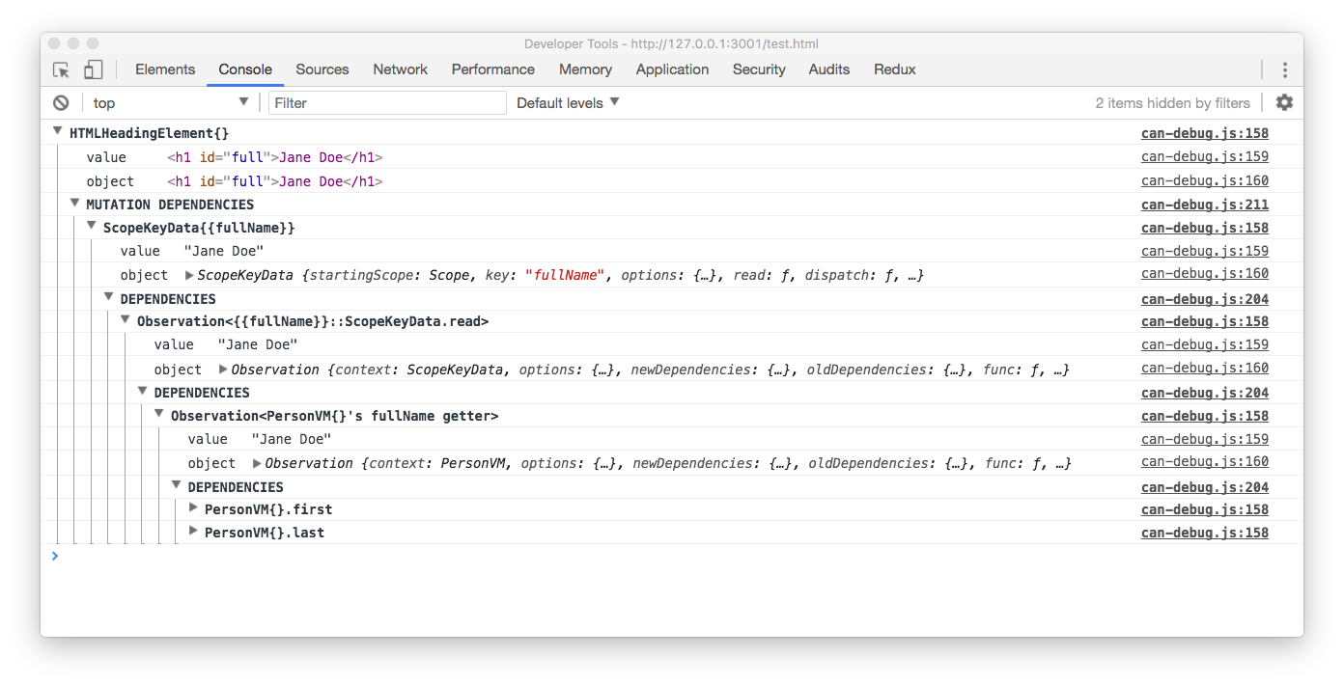The image size is (1344, 685).
Task: Open the Redux tab
Action: 894,69
